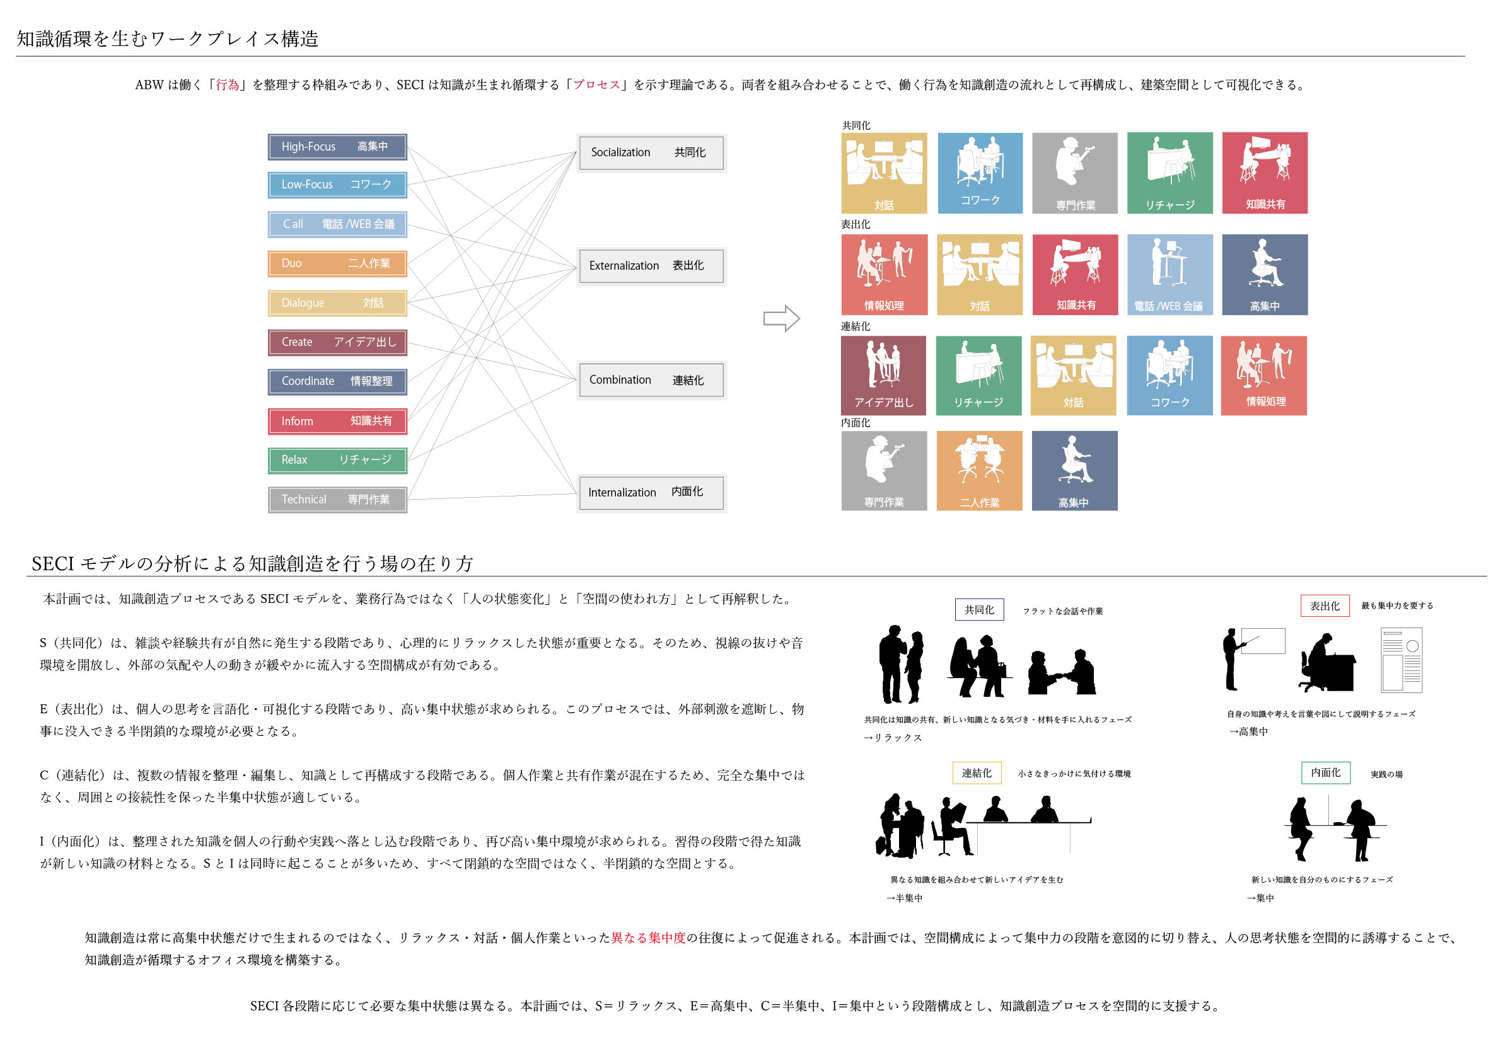Select the red 知識共有 tile in the 共同化 row
Viewport: 1503px width, 1061px height.
click(x=1264, y=173)
